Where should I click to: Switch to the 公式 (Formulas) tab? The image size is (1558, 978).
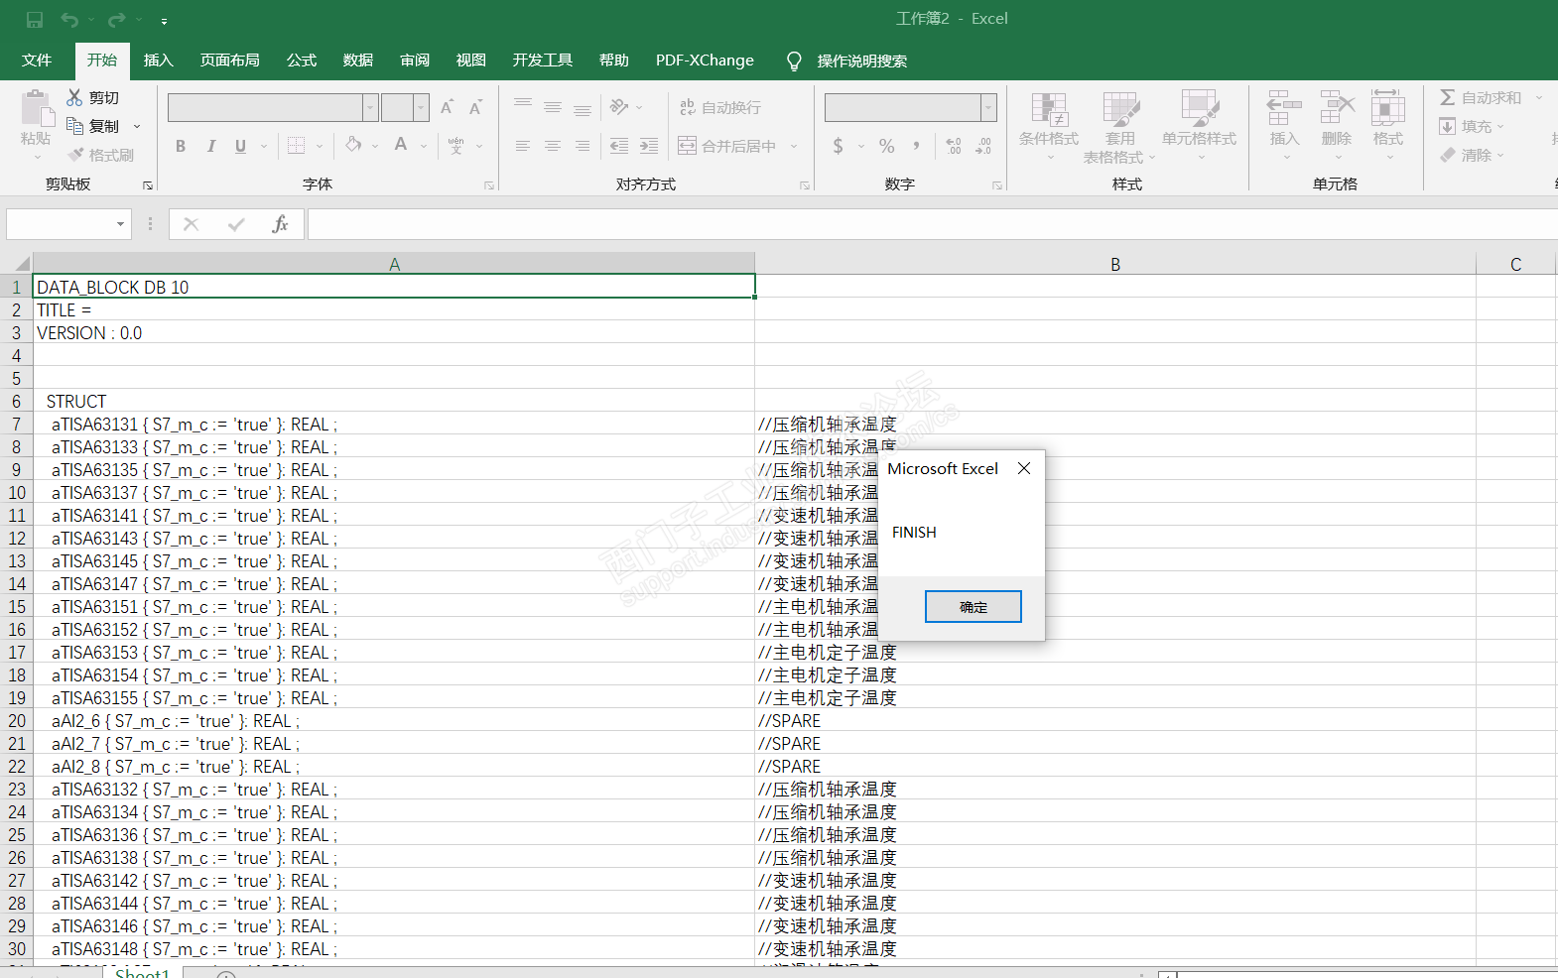click(x=302, y=61)
